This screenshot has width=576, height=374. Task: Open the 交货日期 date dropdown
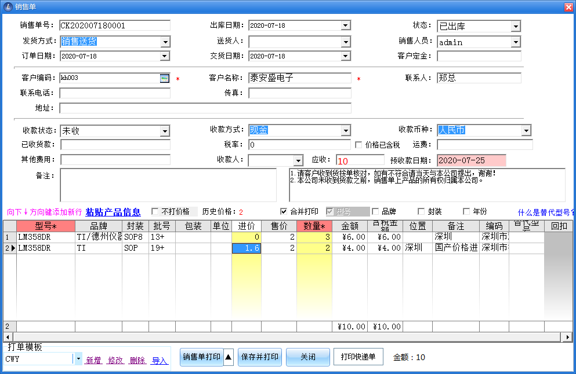(x=345, y=56)
